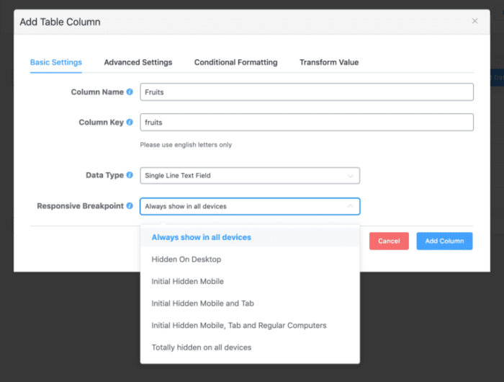Image resolution: width=504 pixels, height=382 pixels.
Task: Click the info icon beside Responsive Breakpoint
Action: tap(130, 206)
